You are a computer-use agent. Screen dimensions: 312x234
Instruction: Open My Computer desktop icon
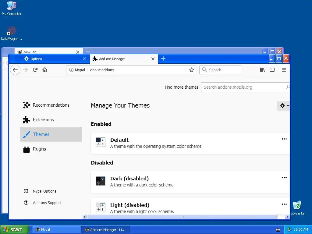click(x=12, y=8)
